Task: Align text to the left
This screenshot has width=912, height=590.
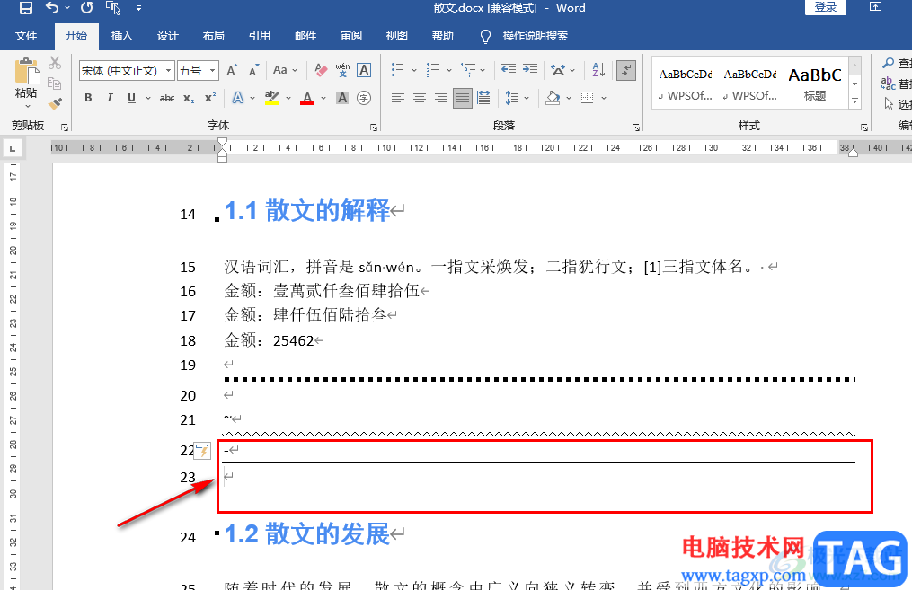Action: click(x=398, y=98)
